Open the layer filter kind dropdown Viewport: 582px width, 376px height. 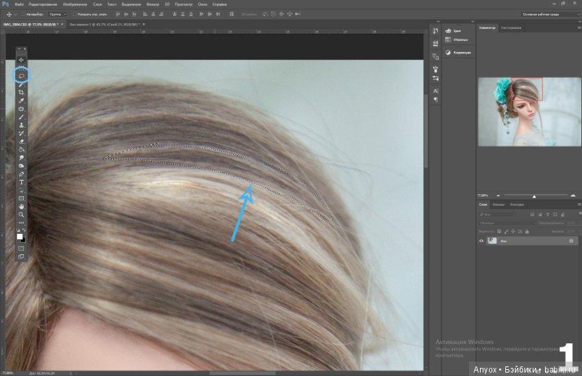[497, 215]
